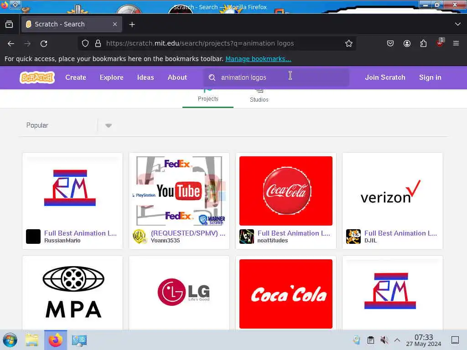
Task: Go to Scratch home via logo
Action: (37, 77)
